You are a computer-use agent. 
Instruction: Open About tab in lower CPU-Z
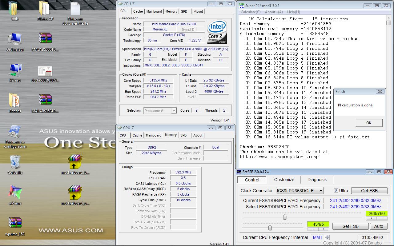198,135
